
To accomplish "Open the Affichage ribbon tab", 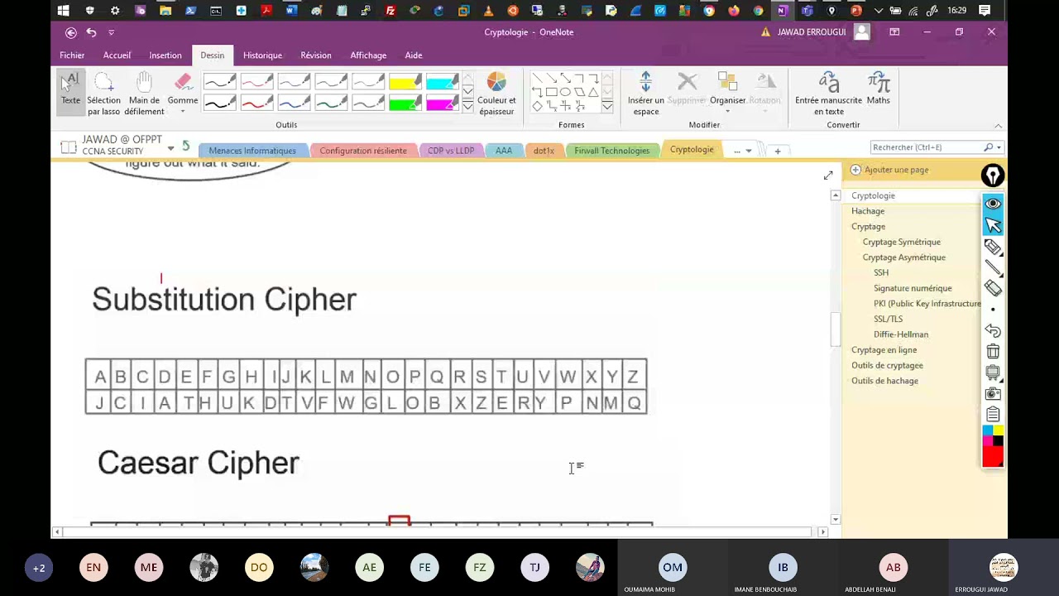I will [368, 55].
